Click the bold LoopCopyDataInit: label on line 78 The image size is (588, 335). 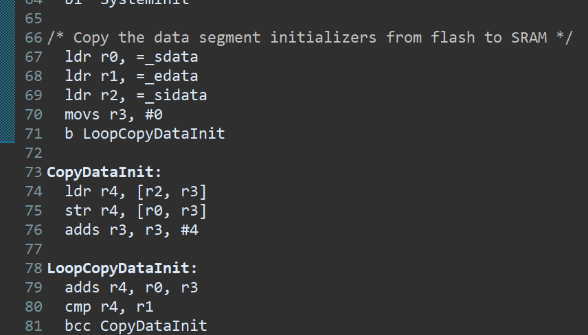[x=122, y=268]
